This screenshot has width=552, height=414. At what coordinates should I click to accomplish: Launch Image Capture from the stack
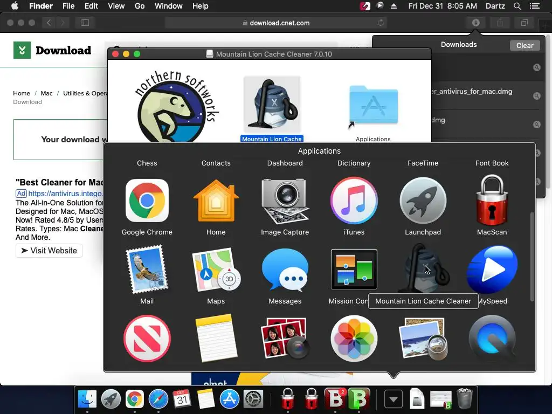(285, 201)
